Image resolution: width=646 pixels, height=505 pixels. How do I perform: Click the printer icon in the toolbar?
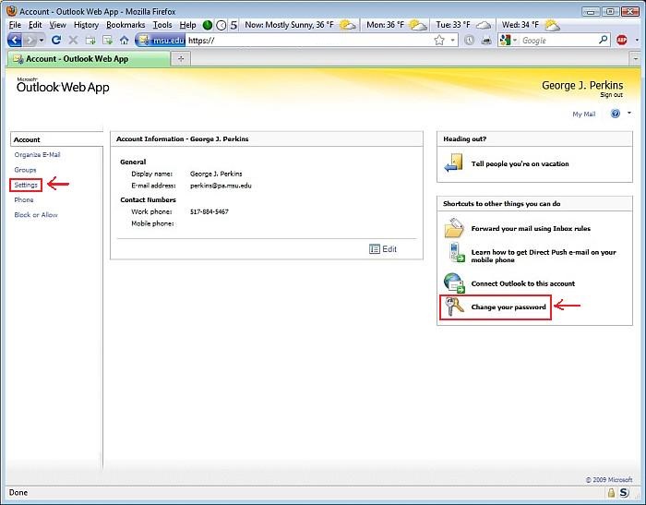486,40
